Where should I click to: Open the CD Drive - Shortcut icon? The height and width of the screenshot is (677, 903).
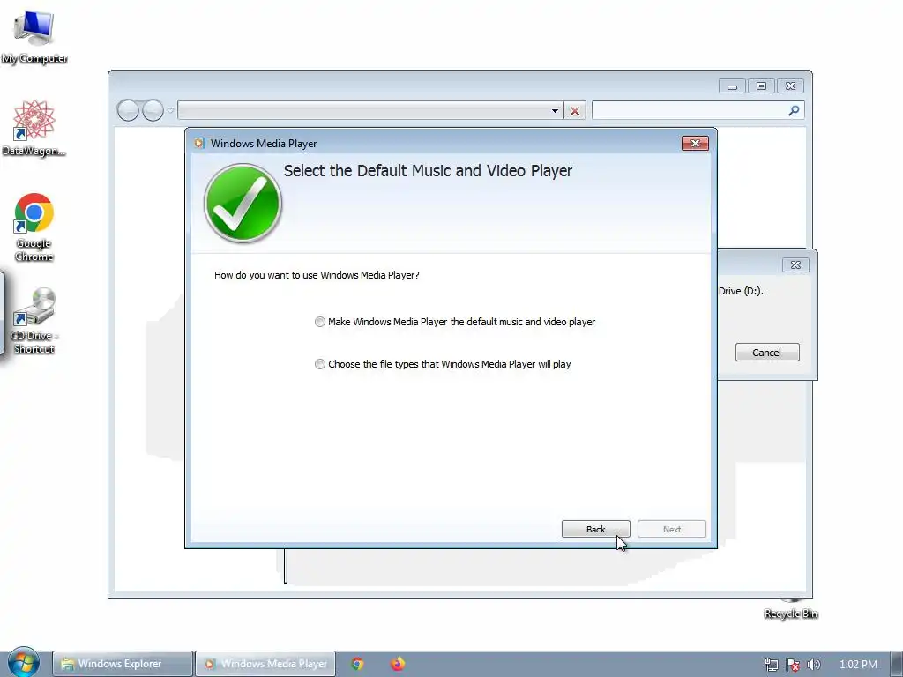[x=34, y=321]
